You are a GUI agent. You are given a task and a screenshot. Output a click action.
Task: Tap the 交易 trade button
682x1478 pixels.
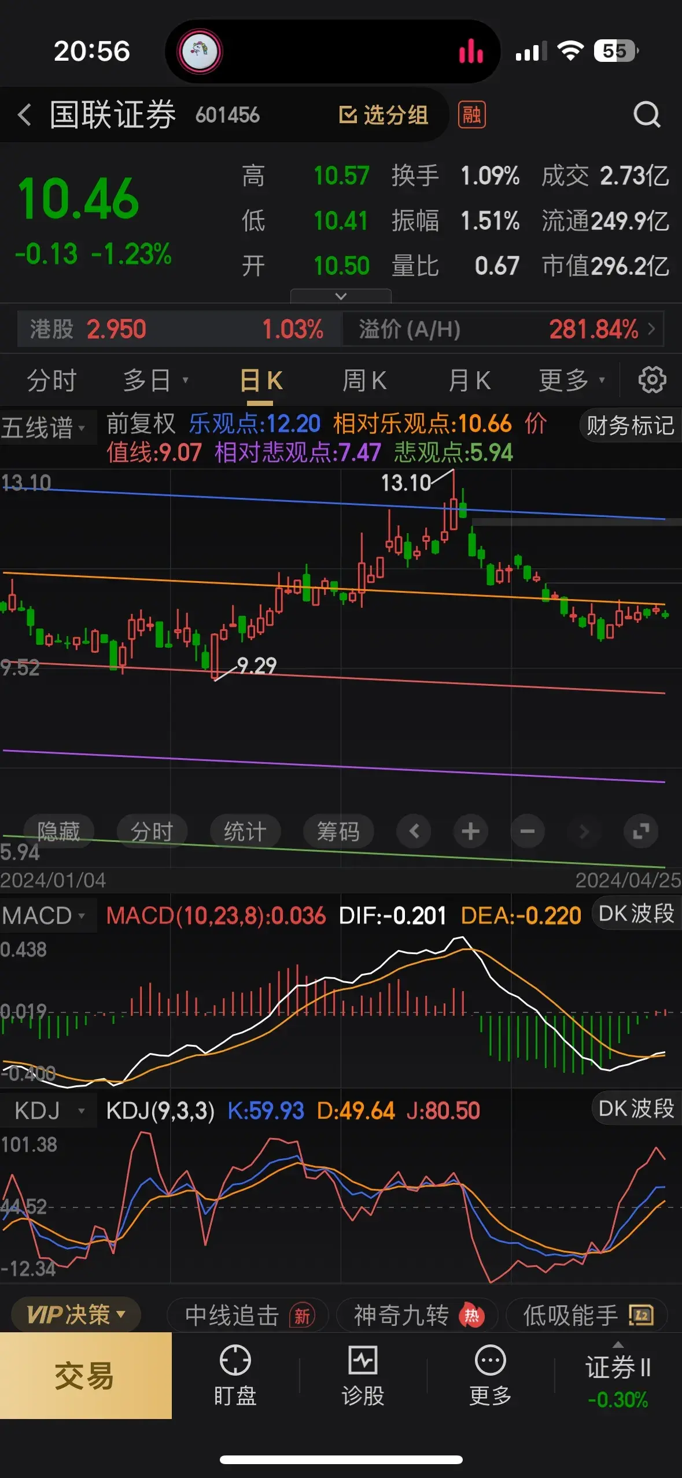point(86,1375)
